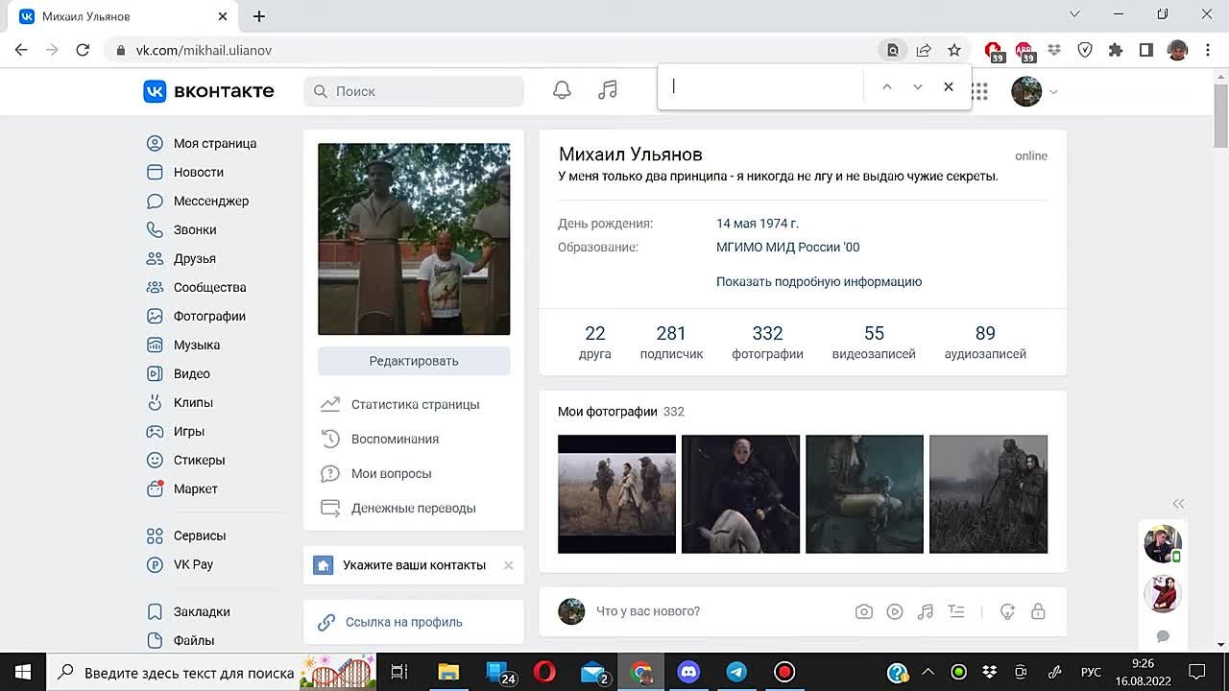1229x691 pixels.
Task: Reload the page
Action: [83, 50]
